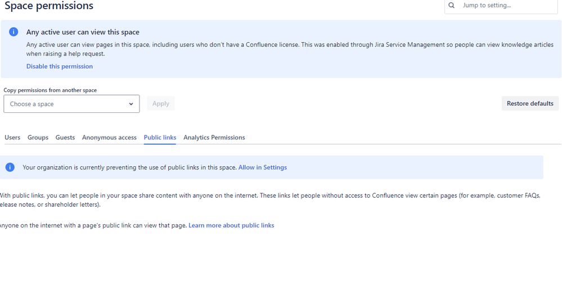Focus the Jump to setting search field
The image size is (562, 300).
click(501, 6)
